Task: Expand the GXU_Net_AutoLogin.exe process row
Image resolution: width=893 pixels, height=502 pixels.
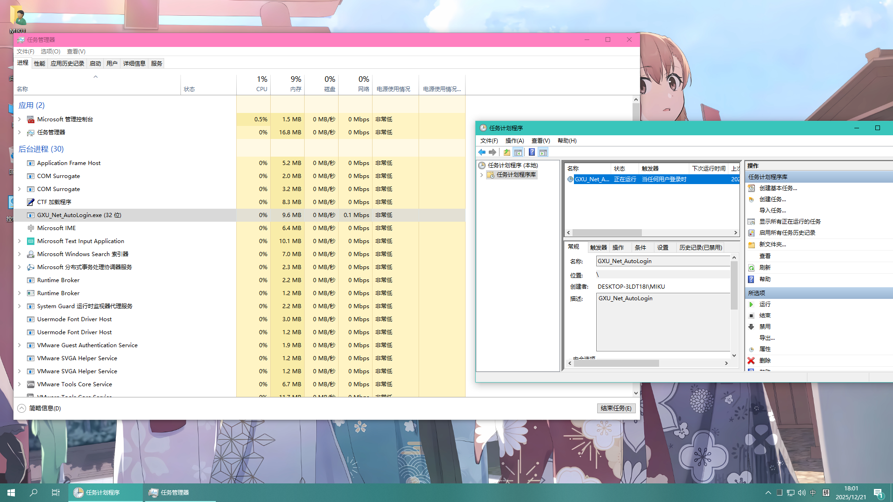Action: pos(19,215)
